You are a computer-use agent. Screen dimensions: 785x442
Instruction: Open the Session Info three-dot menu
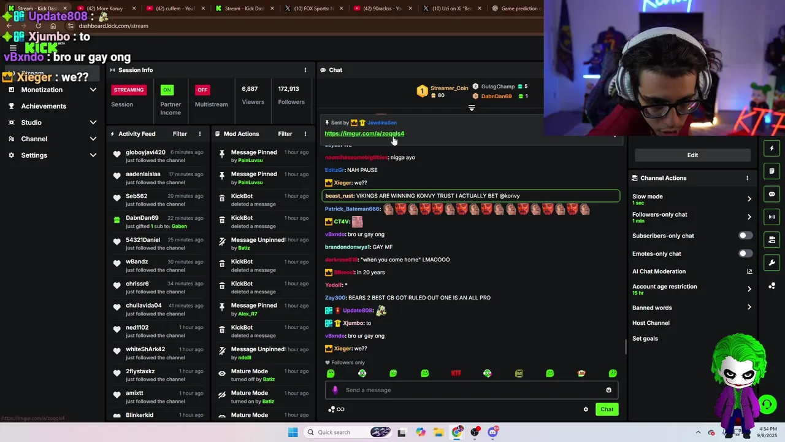point(305,70)
